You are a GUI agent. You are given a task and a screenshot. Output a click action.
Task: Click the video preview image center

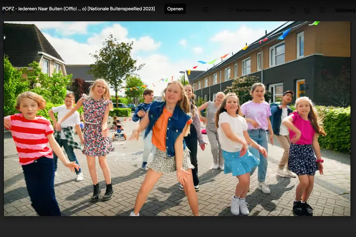pos(177,118)
